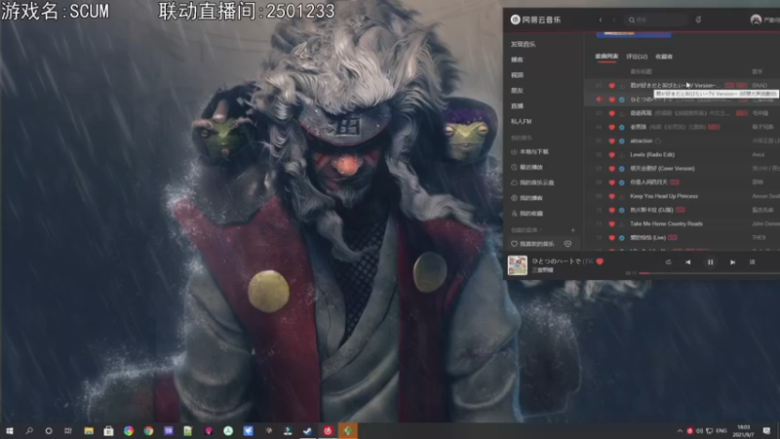Viewport: 780px width, 439px height.
Task: Go forward with the right arrow in NetEase Music
Action: click(614, 20)
